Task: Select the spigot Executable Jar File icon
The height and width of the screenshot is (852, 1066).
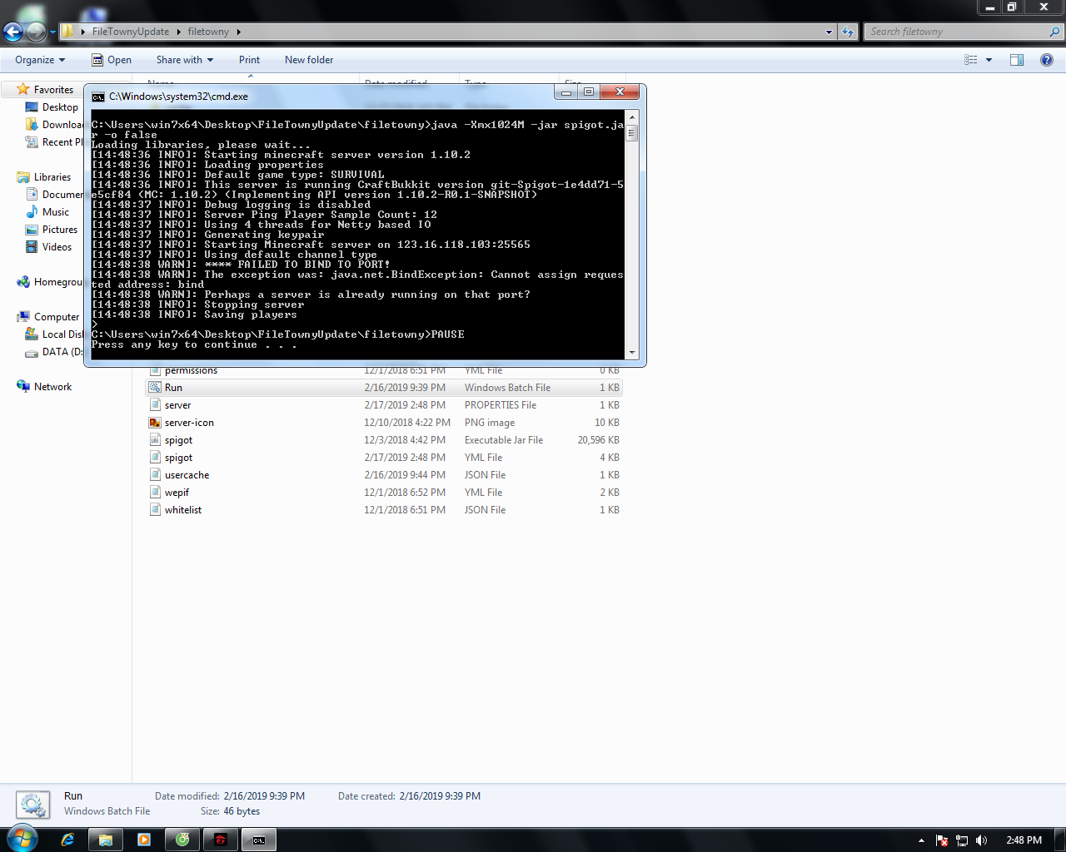Action: tap(155, 440)
